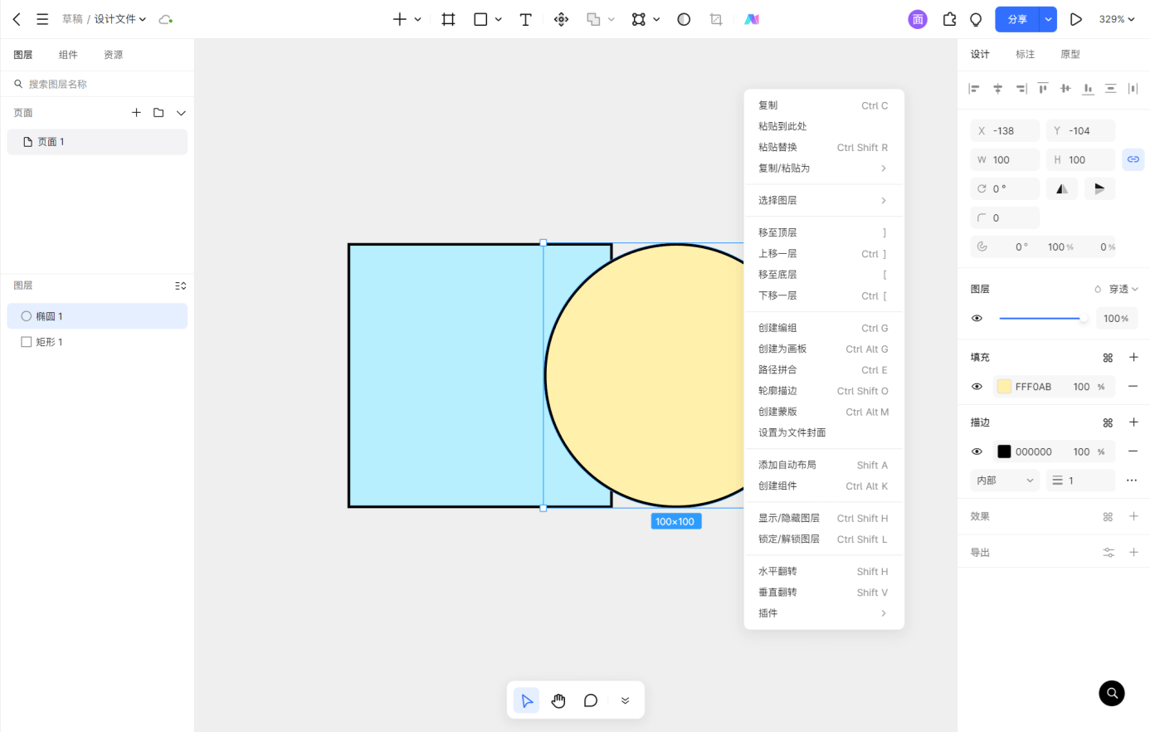Switch to the 原型 tab
1150x732 pixels.
pos(1070,54)
